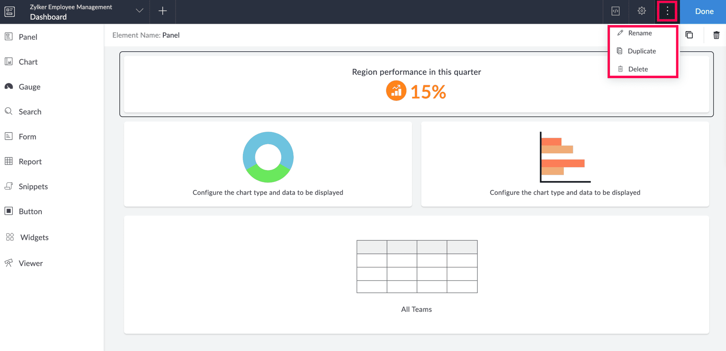Viewport: 726px width, 351px height.
Task: Click the trash icon to delete panel
Action: (x=716, y=35)
